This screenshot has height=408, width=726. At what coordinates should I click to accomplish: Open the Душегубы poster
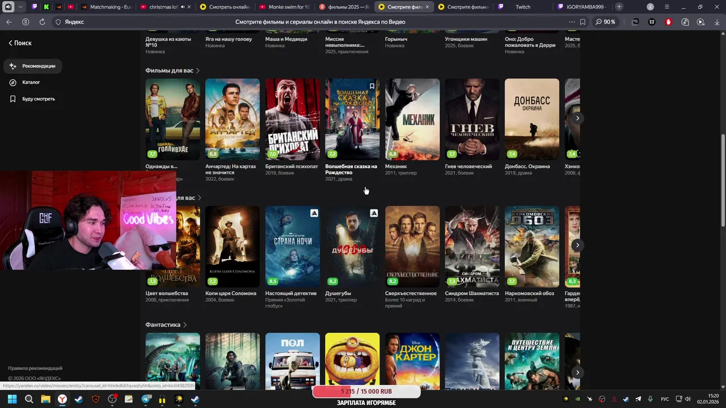click(352, 246)
